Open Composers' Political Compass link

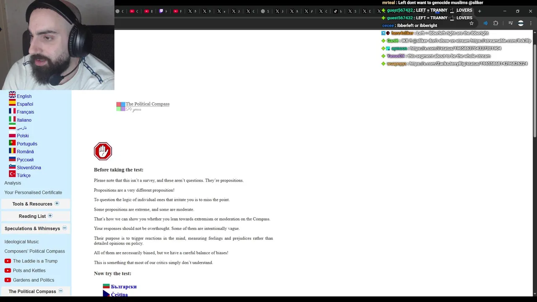(x=34, y=251)
